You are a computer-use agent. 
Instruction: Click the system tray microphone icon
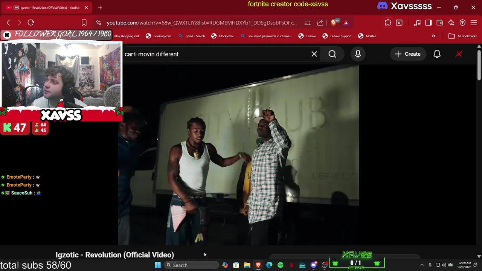[x=430, y=265]
